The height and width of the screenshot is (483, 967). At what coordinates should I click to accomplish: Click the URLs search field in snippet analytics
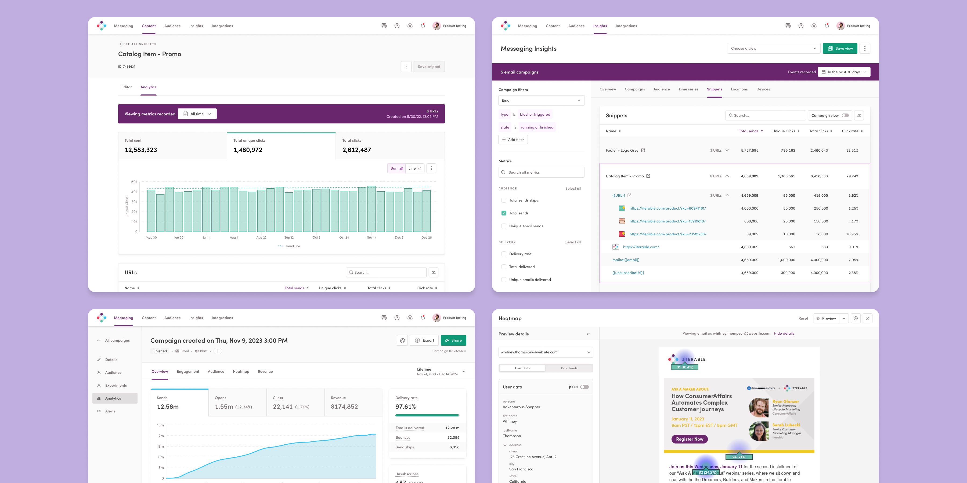[386, 272]
